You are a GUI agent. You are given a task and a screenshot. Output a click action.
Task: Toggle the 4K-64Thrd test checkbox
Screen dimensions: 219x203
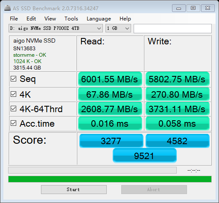[x=13, y=109]
